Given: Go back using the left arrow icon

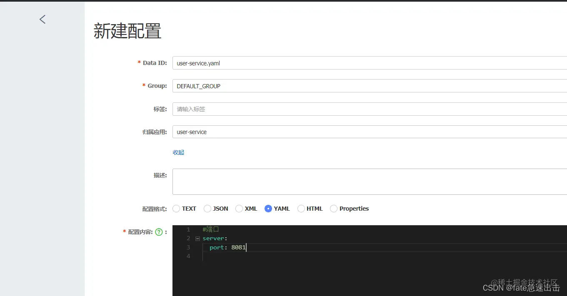Looking at the screenshot, I should click(42, 19).
